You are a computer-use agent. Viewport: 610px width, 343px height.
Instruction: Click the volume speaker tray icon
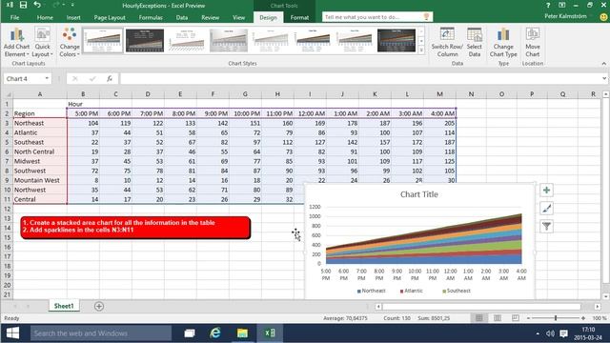[550, 333]
